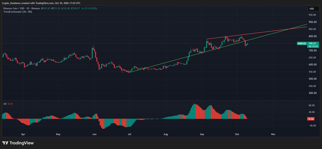Click the Binance Coin / USD symbol title
Viewport: 322px width, 149px height.
[x=22, y=8]
